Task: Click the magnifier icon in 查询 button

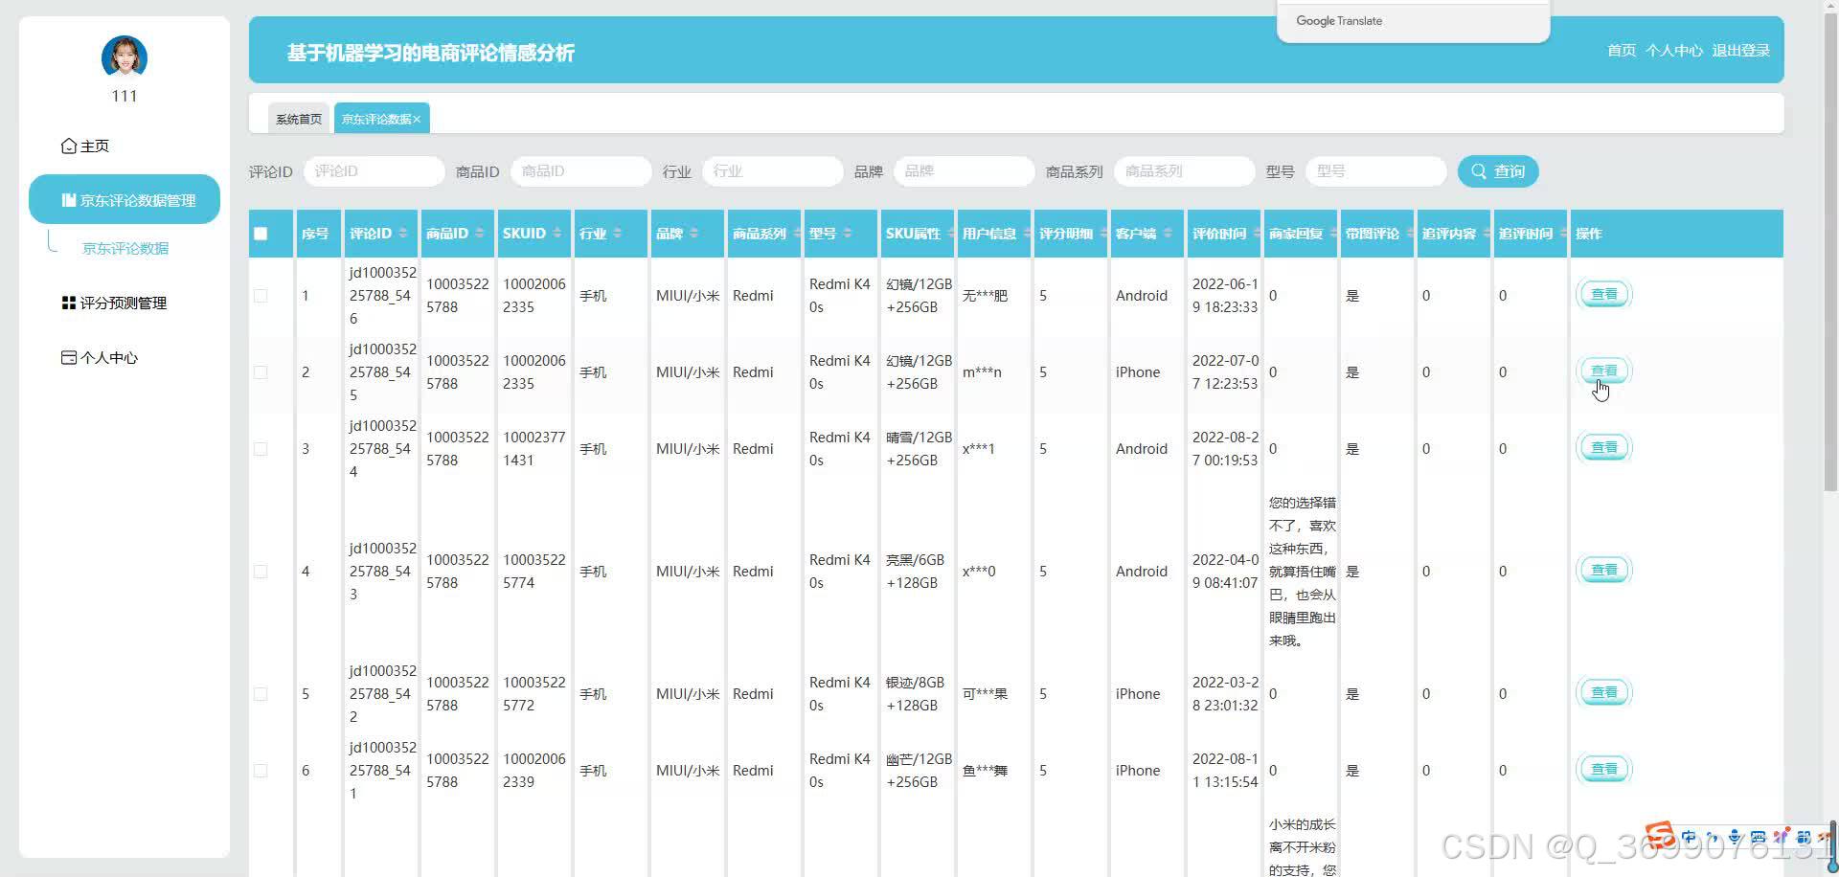Action: click(x=1479, y=171)
